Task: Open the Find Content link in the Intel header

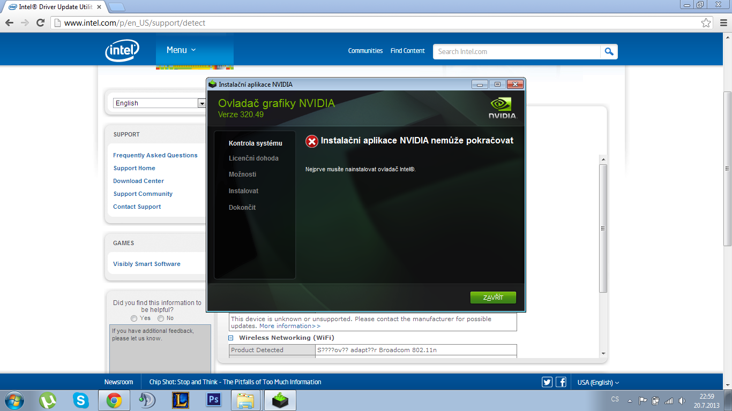Action: pos(408,51)
